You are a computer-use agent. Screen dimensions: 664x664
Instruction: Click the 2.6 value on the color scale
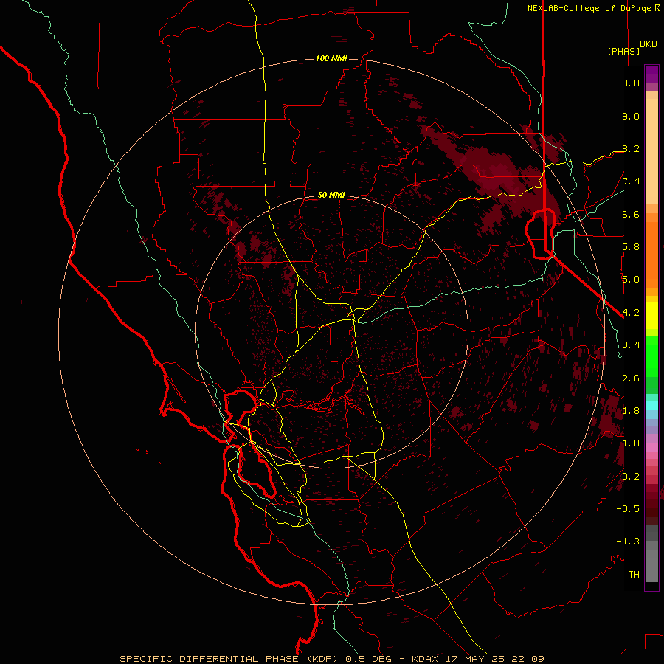click(631, 378)
